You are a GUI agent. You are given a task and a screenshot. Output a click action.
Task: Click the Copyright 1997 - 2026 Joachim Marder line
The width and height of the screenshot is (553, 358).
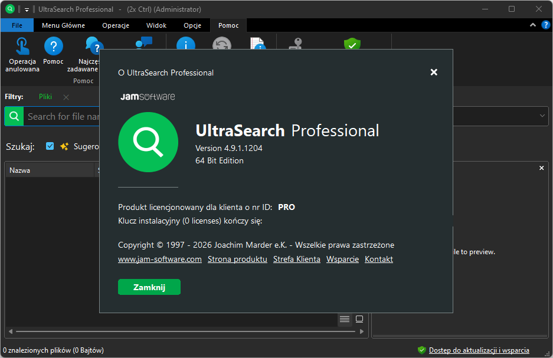256,245
